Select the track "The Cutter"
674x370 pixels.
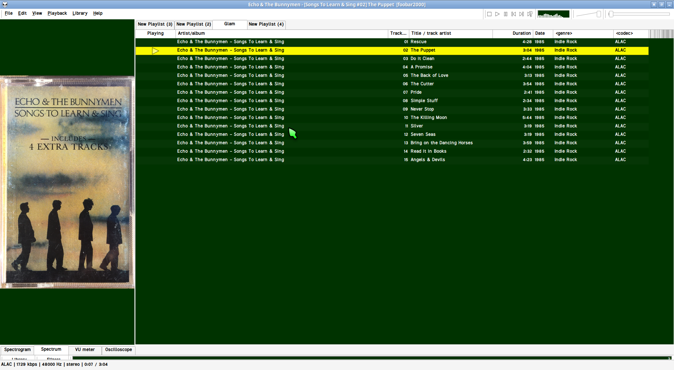pyautogui.click(x=392, y=84)
